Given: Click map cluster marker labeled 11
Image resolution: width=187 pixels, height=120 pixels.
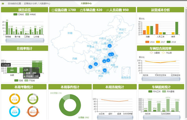Looking at the screenshot, I should click(96, 64).
